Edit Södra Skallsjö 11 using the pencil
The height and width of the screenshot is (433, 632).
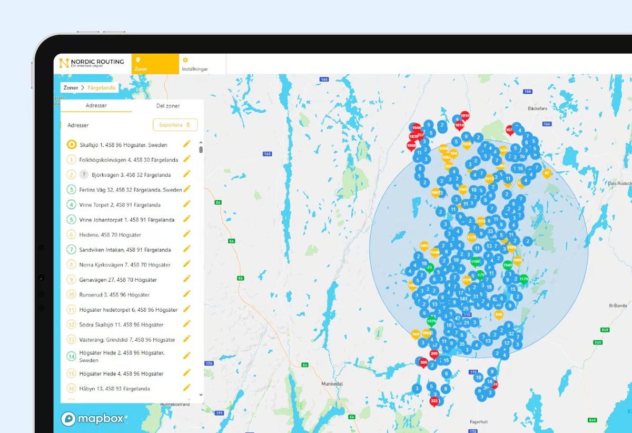pos(186,324)
